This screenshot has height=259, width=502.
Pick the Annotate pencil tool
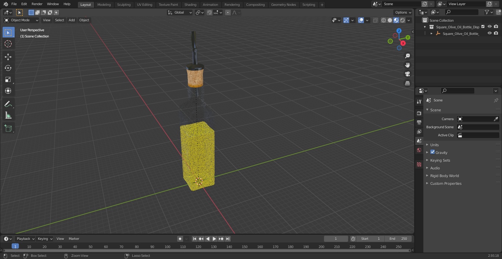(x=8, y=104)
